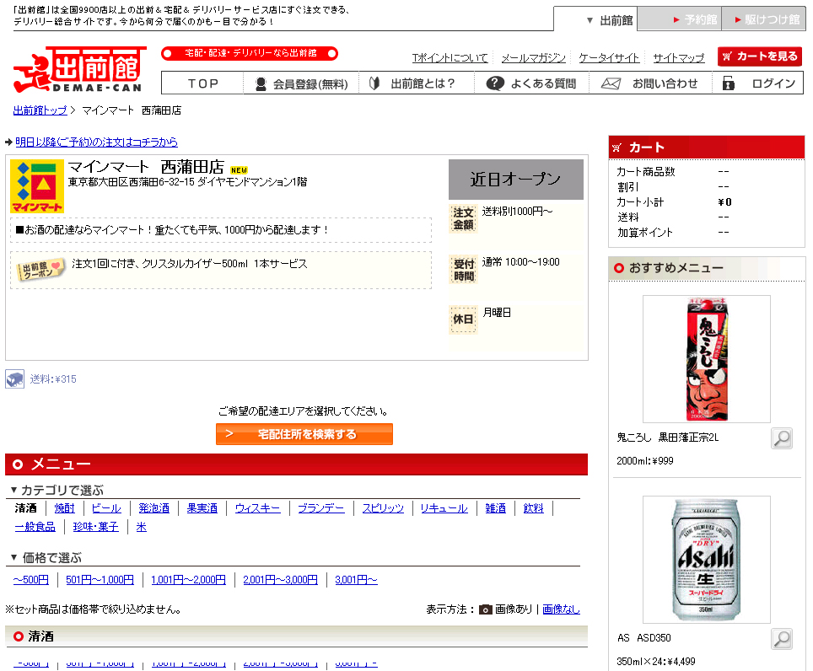The height and width of the screenshot is (671, 813).
Task: Open メールマガジン link
Action: [x=534, y=57]
